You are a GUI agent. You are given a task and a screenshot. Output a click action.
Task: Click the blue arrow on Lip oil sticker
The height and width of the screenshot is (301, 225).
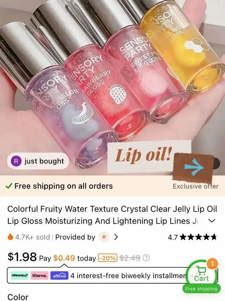point(194,167)
